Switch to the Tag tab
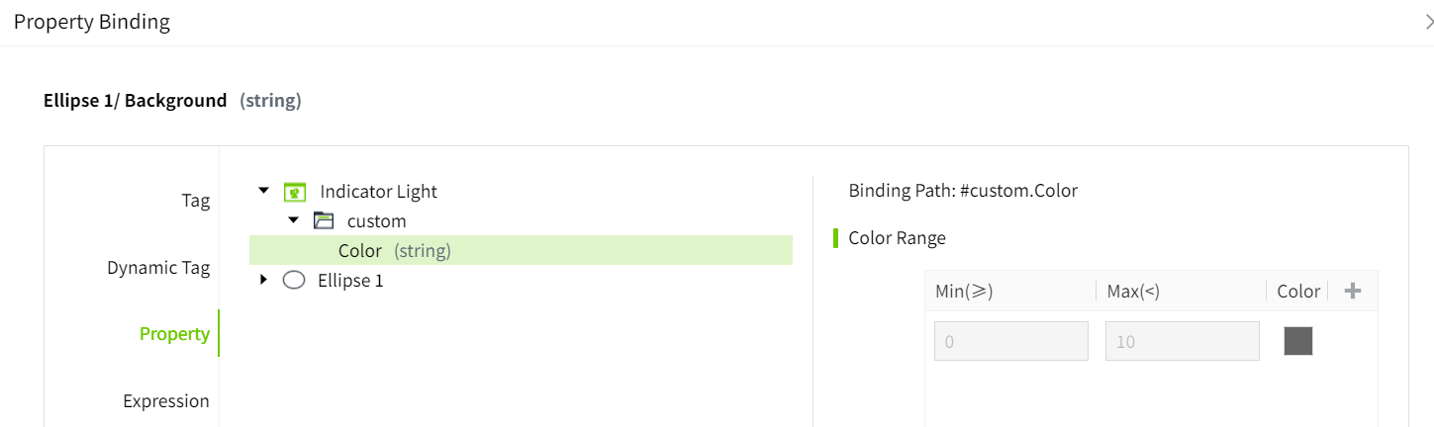The height and width of the screenshot is (427, 1434). pyautogui.click(x=195, y=201)
